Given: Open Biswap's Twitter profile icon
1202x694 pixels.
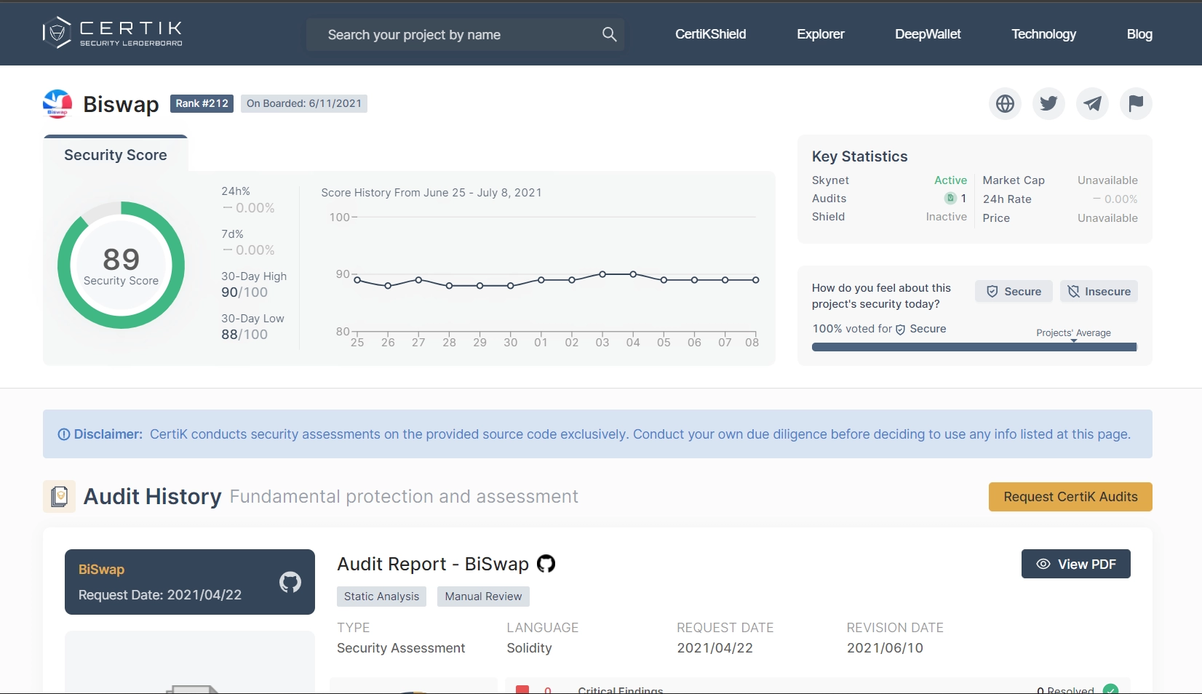Looking at the screenshot, I should click(1048, 104).
